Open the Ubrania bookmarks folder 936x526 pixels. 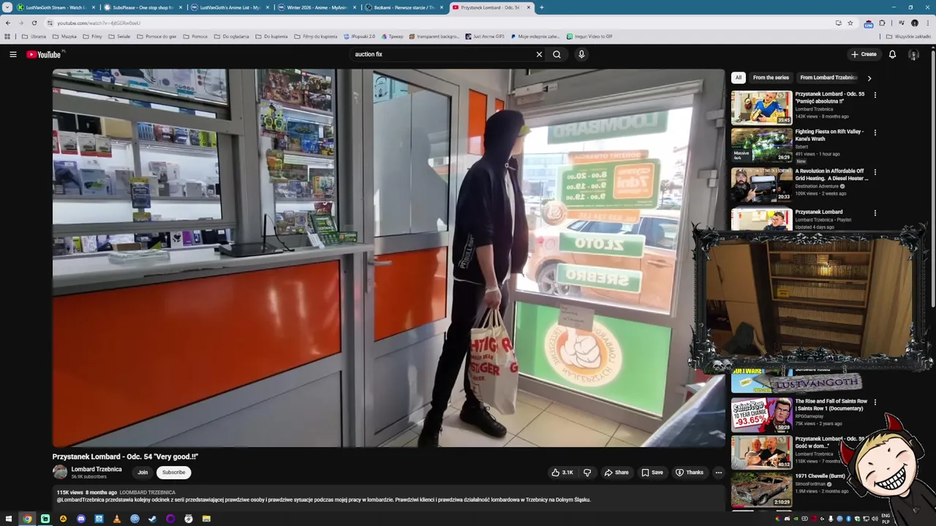pyautogui.click(x=34, y=36)
